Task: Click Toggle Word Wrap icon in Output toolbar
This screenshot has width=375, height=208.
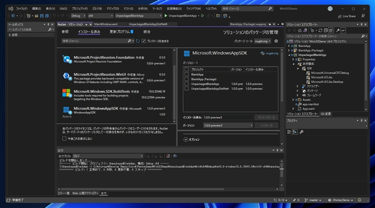Action: 175,156
